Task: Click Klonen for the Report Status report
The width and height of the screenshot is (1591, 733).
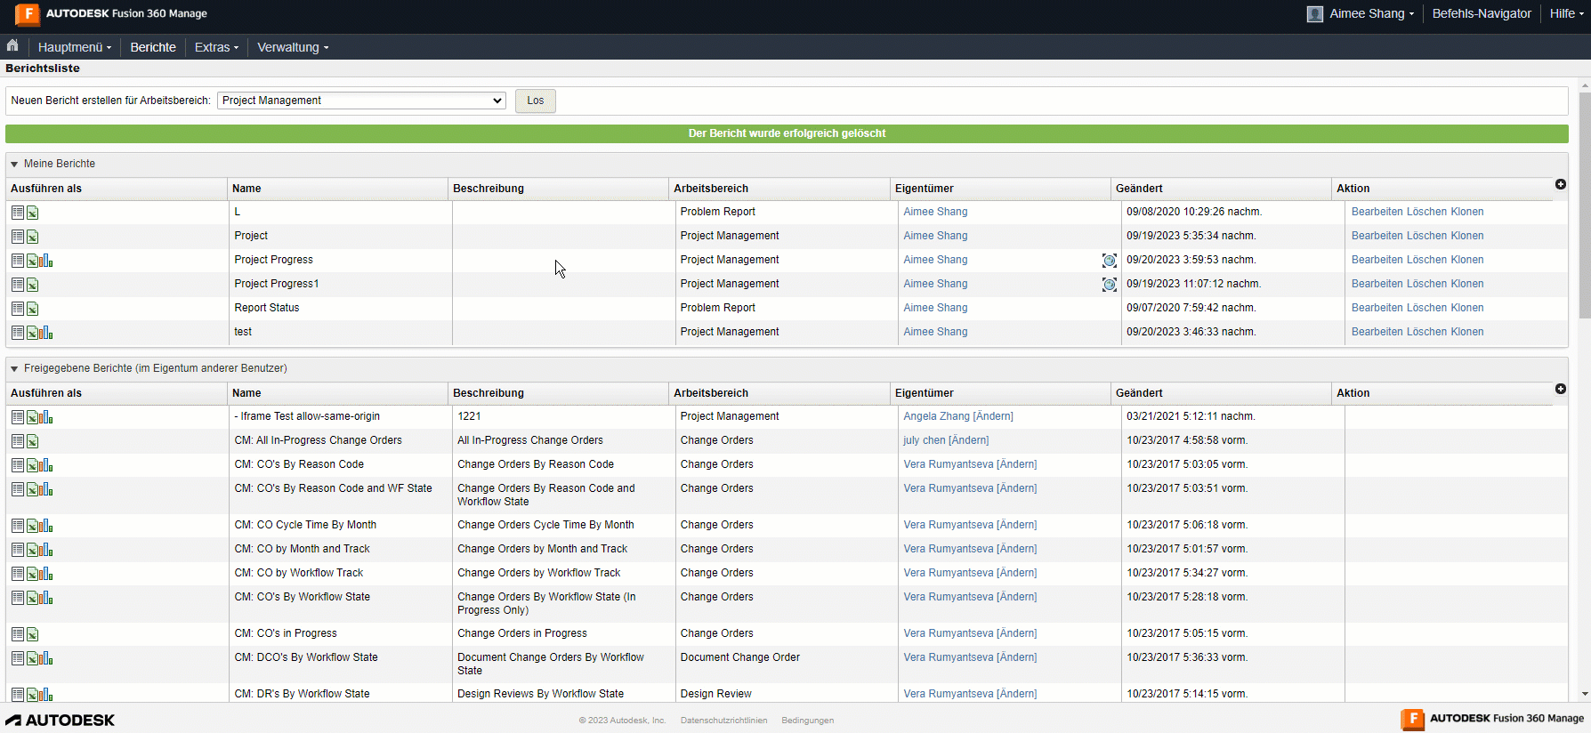Action: coord(1466,308)
